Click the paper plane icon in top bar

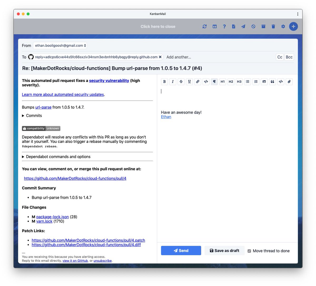click(x=243, y=26)
